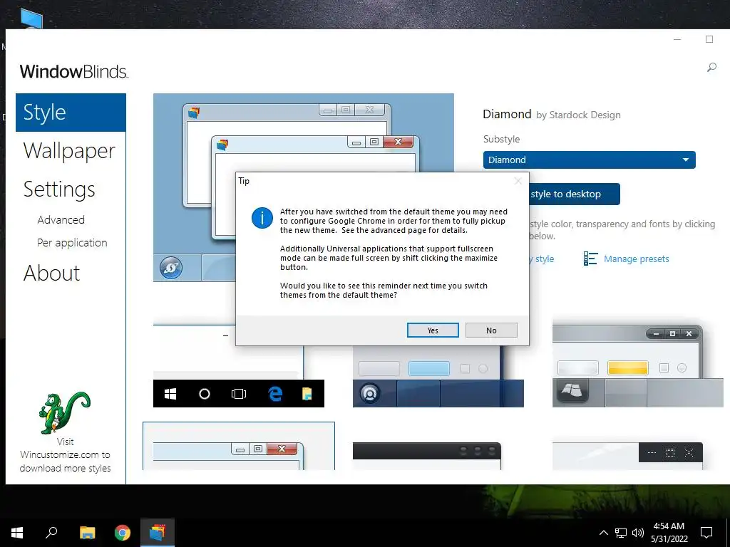Select the Diamond style thumbnail with red close

pos(238,446)
